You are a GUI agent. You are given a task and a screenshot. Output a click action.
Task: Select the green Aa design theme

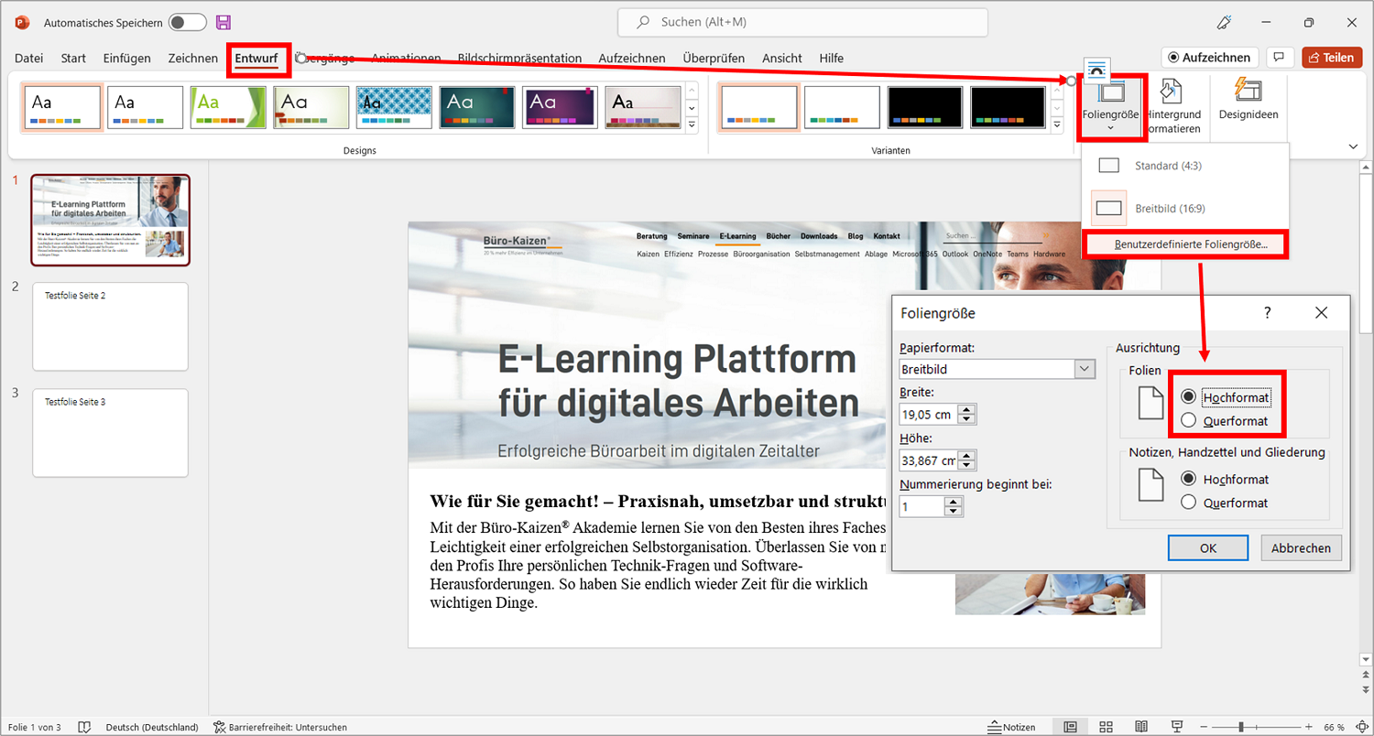[228, 107]
